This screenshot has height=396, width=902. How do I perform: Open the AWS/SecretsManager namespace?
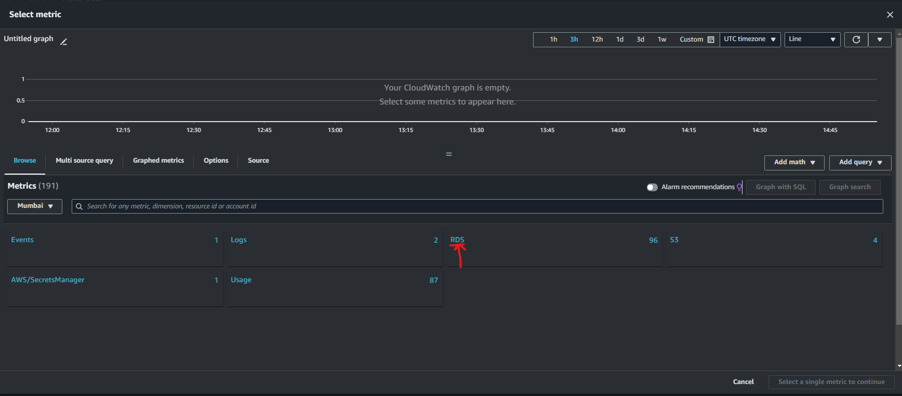48,280
